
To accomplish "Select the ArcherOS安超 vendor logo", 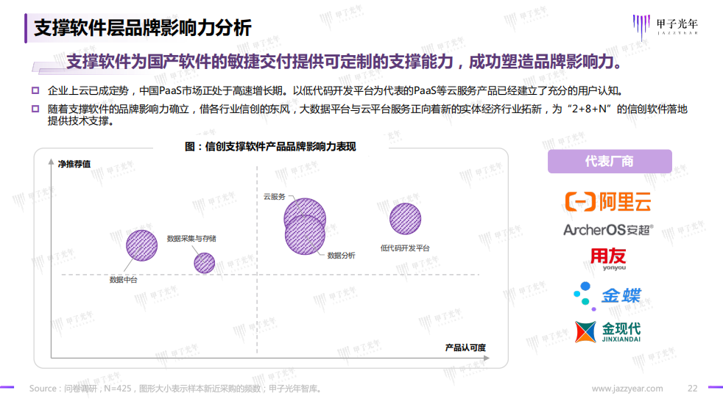I will (x=608, y=230).
